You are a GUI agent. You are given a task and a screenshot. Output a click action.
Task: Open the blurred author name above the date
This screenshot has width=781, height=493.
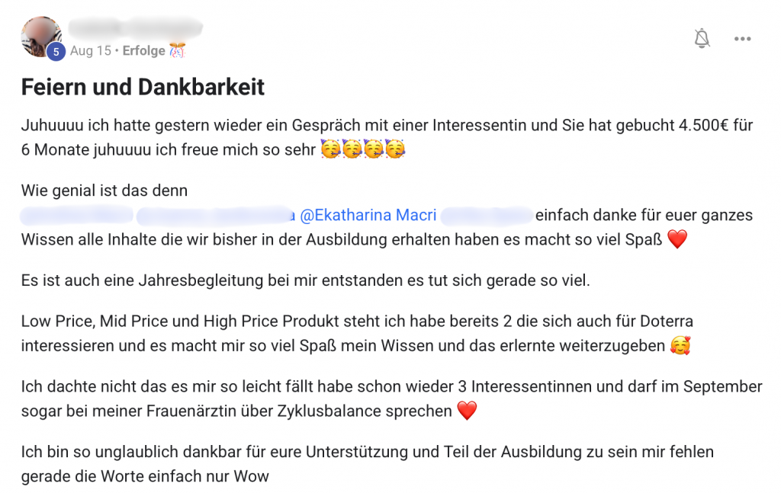click(x=135, y=28)
